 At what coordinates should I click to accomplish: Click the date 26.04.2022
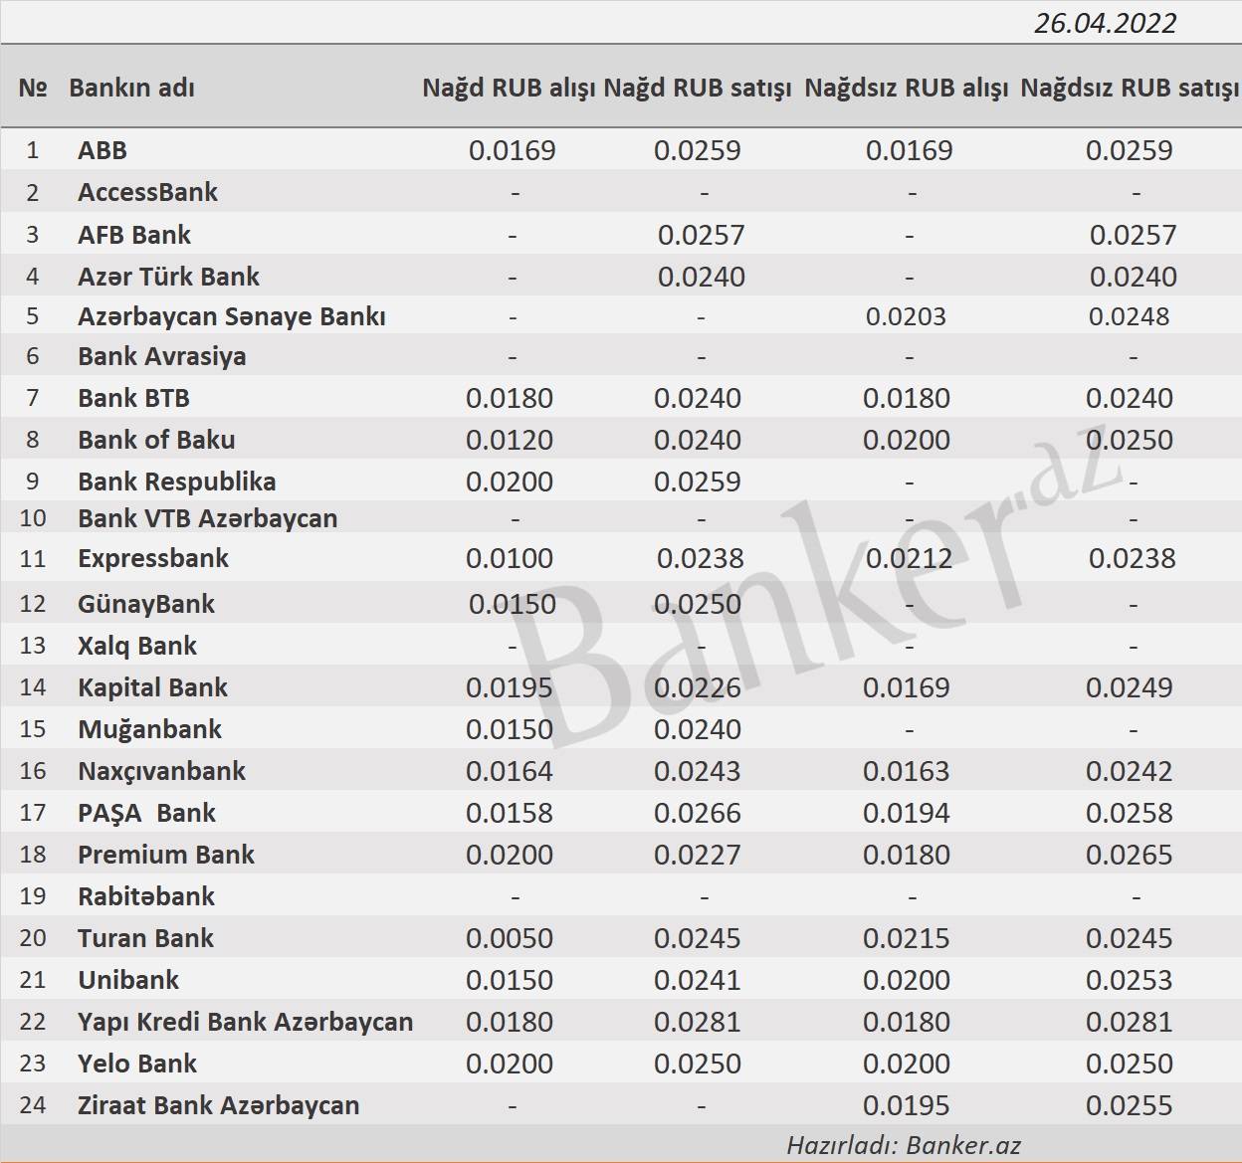coord(1105,23)
